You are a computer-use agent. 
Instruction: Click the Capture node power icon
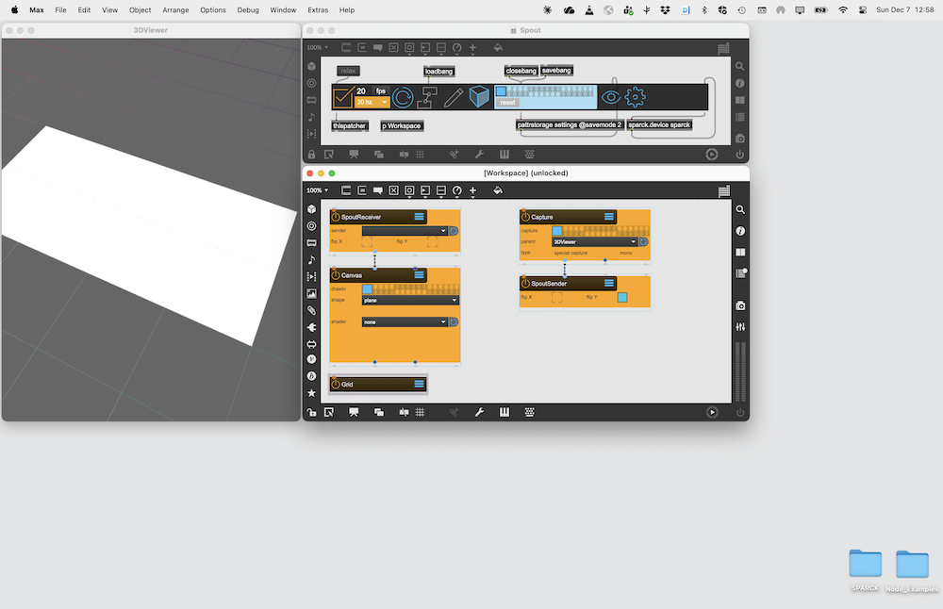525,217
